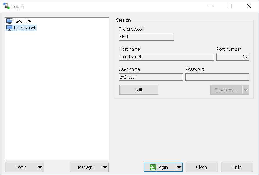Click the lucrativ.net site monitor icon
Image resolution: width=259 pixels, height=175 pixels.
(9, 28)
